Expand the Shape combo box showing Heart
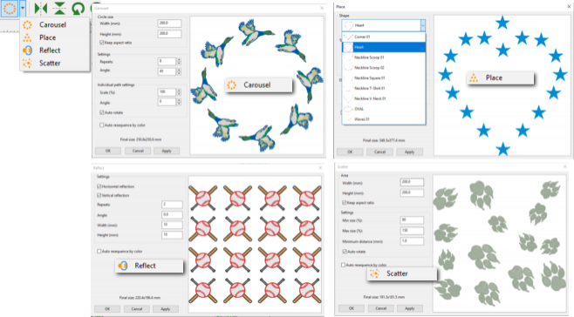The width and height of the screenshot is (574, 317). [384, 25]
